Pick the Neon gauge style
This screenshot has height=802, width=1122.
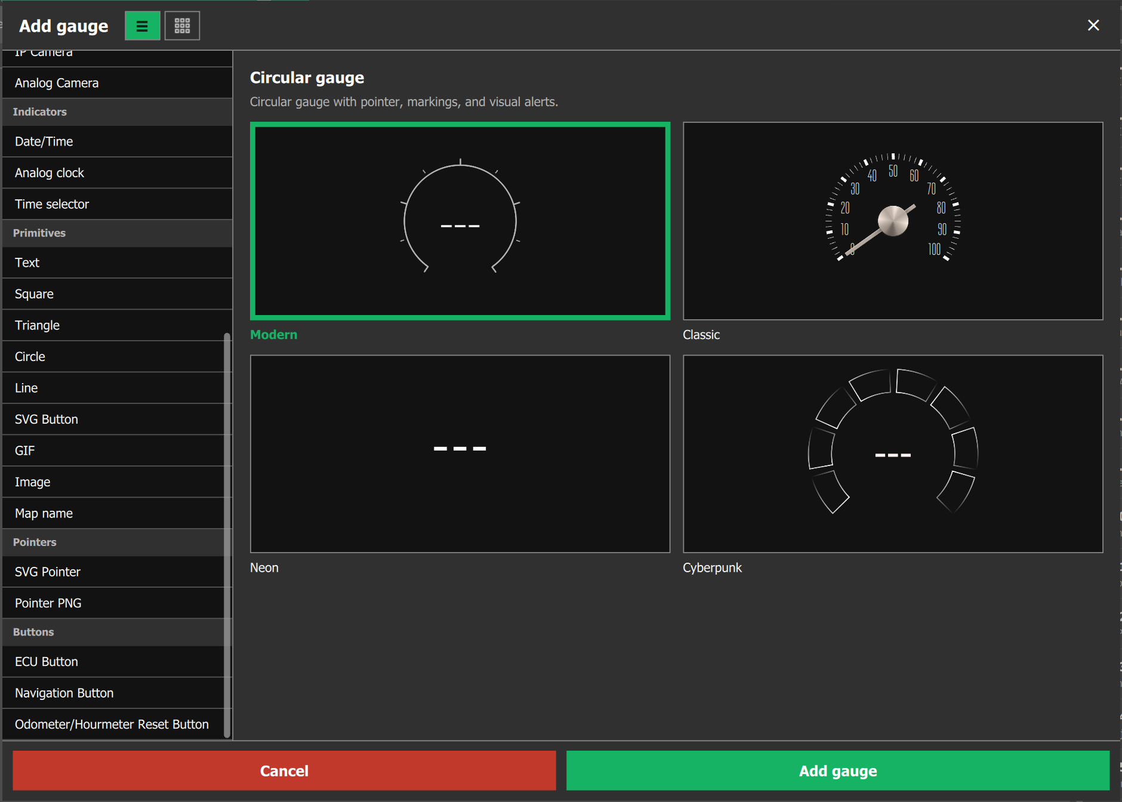(x=460, y=454)
